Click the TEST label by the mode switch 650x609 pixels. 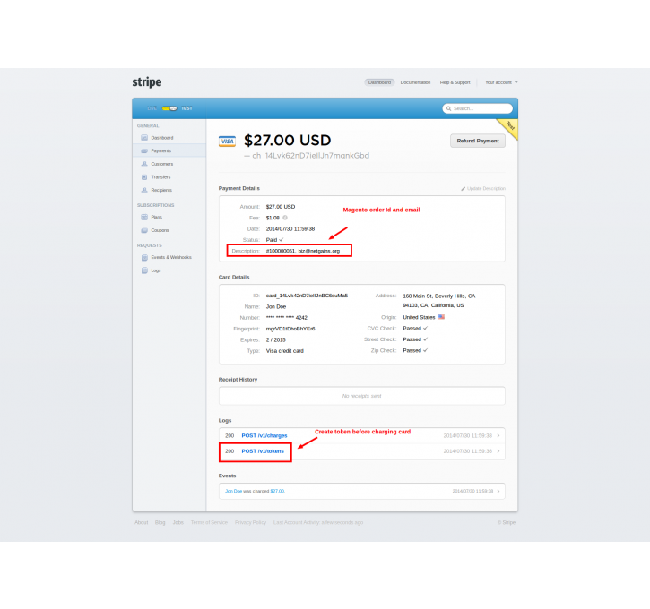point(186,108)
